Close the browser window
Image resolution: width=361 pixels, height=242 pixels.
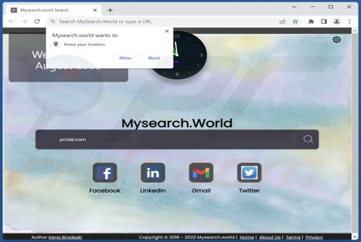pos(349,7)
